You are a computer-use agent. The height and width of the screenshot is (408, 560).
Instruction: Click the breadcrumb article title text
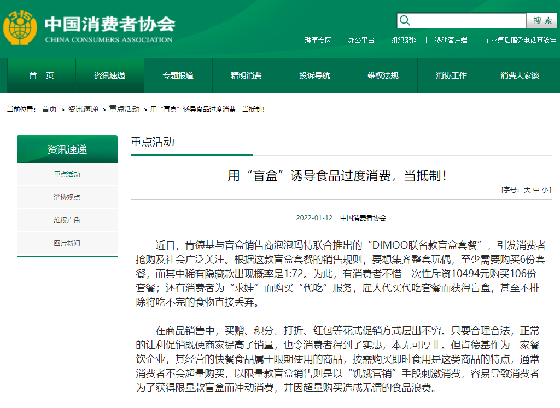[207, 109]
